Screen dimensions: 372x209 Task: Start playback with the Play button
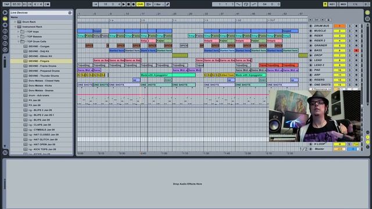tap(124, 4)
